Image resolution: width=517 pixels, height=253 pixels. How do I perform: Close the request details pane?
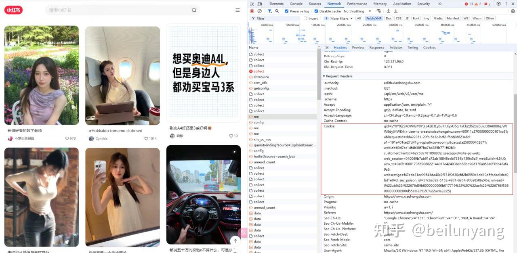click(327, 48)
